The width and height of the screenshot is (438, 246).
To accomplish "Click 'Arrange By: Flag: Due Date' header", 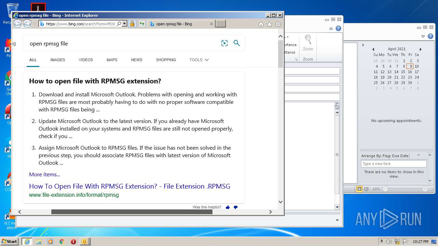I will [x=385, y=156].
